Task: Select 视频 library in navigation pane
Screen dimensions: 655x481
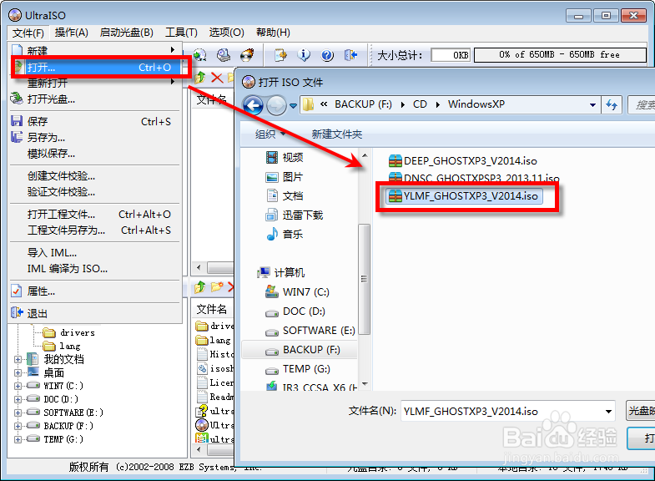Action: (285, 158)
